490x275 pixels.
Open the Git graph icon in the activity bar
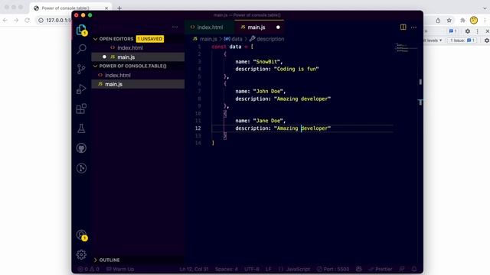[81, 168]
